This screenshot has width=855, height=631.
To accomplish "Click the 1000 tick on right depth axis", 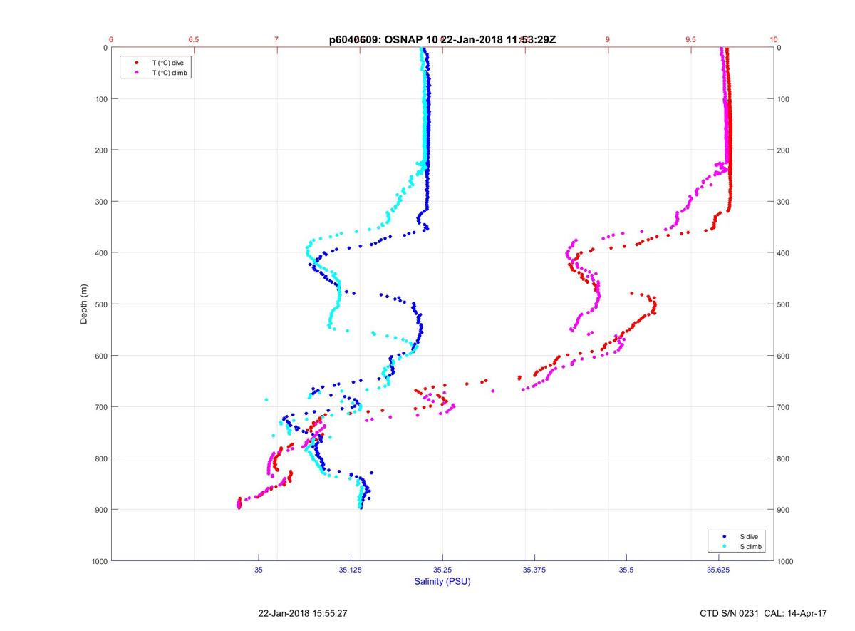I will coord(786,562).
